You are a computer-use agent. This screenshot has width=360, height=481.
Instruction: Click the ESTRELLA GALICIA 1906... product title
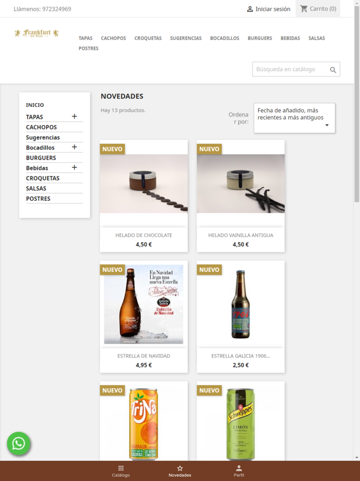tap(241, 356)
